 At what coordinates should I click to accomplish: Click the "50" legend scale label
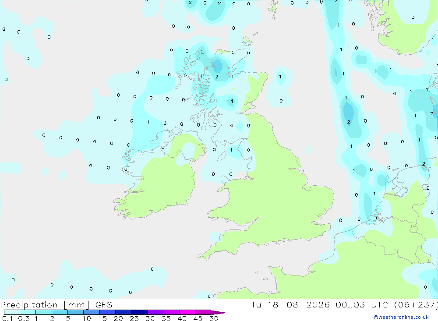214,318
